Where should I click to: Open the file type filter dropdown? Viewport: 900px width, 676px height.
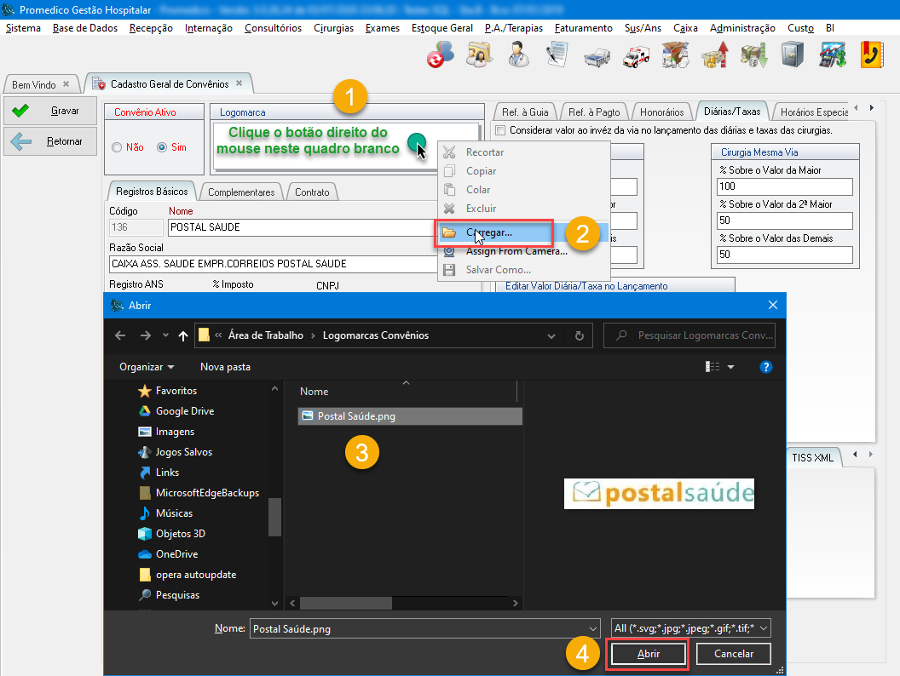[690, 628]
